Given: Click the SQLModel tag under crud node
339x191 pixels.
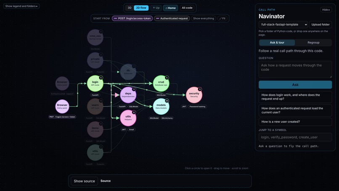Looking at the screenshot, I should coord(161,95).
